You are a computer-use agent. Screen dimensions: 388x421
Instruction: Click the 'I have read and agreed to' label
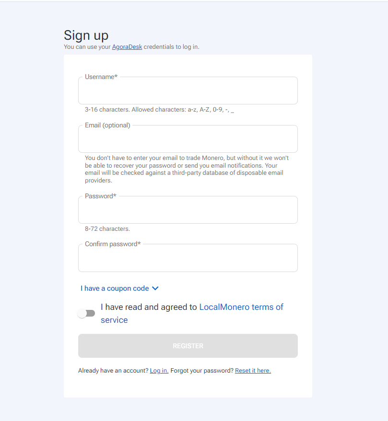point(149,307)
